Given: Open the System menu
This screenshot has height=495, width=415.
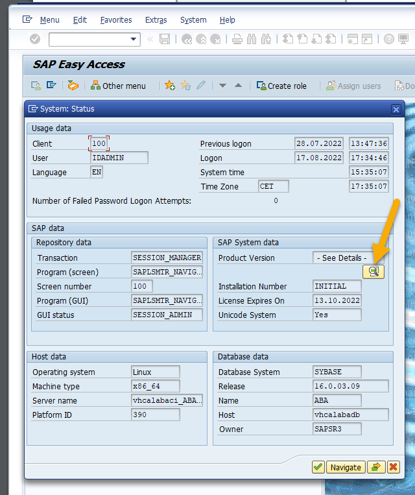Looking at the screenshot, I should pyautogui.click(x=193, y=20).
